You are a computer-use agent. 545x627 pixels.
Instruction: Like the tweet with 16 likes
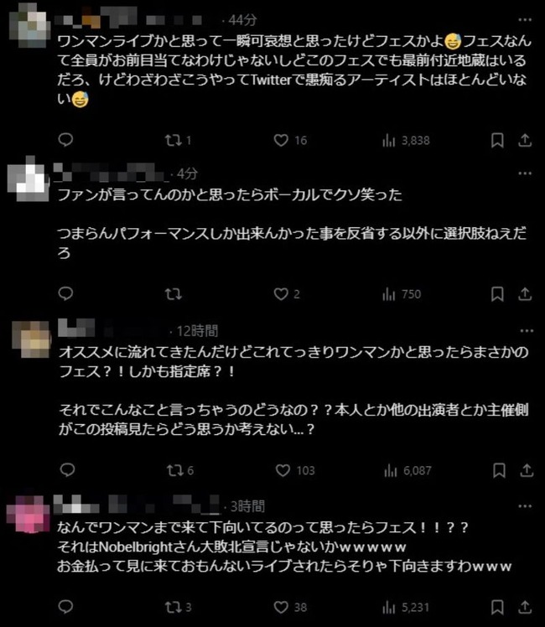tap(290, 140)
